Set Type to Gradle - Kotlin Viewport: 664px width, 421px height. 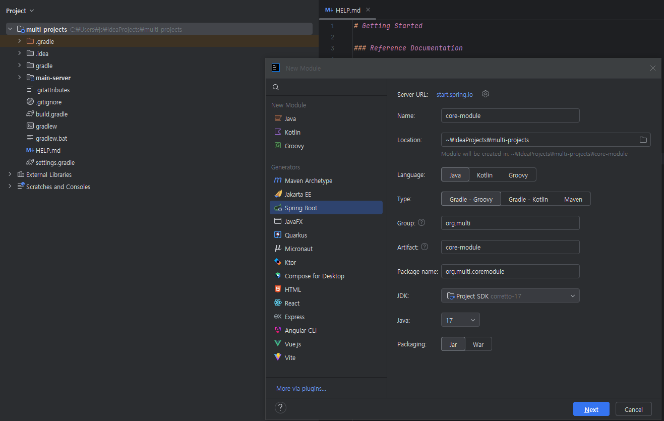[x=528, y=199]
